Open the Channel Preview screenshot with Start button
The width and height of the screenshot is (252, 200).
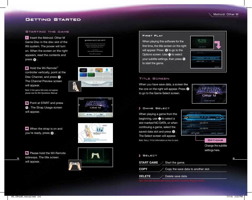[95, 107]
